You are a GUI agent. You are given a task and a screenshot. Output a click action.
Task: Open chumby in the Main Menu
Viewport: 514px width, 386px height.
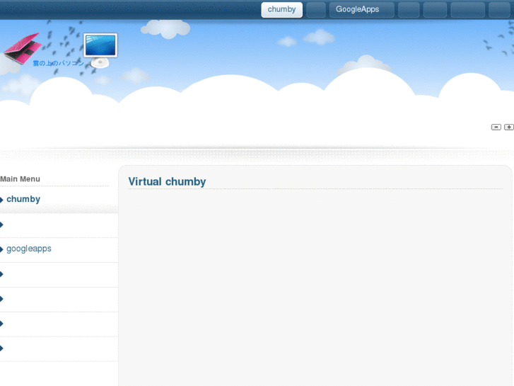pos(23,199)
